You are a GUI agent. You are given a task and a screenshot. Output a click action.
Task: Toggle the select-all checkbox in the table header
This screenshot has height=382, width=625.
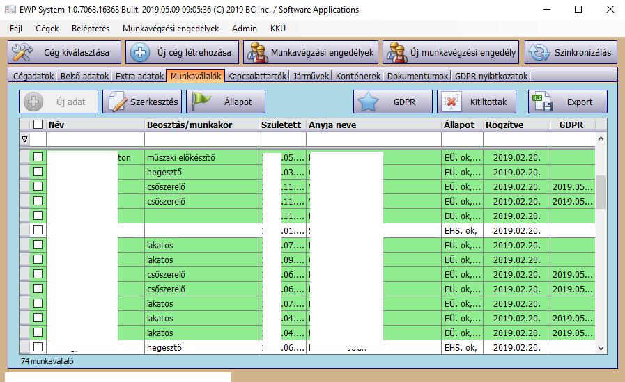pos(38,125)
